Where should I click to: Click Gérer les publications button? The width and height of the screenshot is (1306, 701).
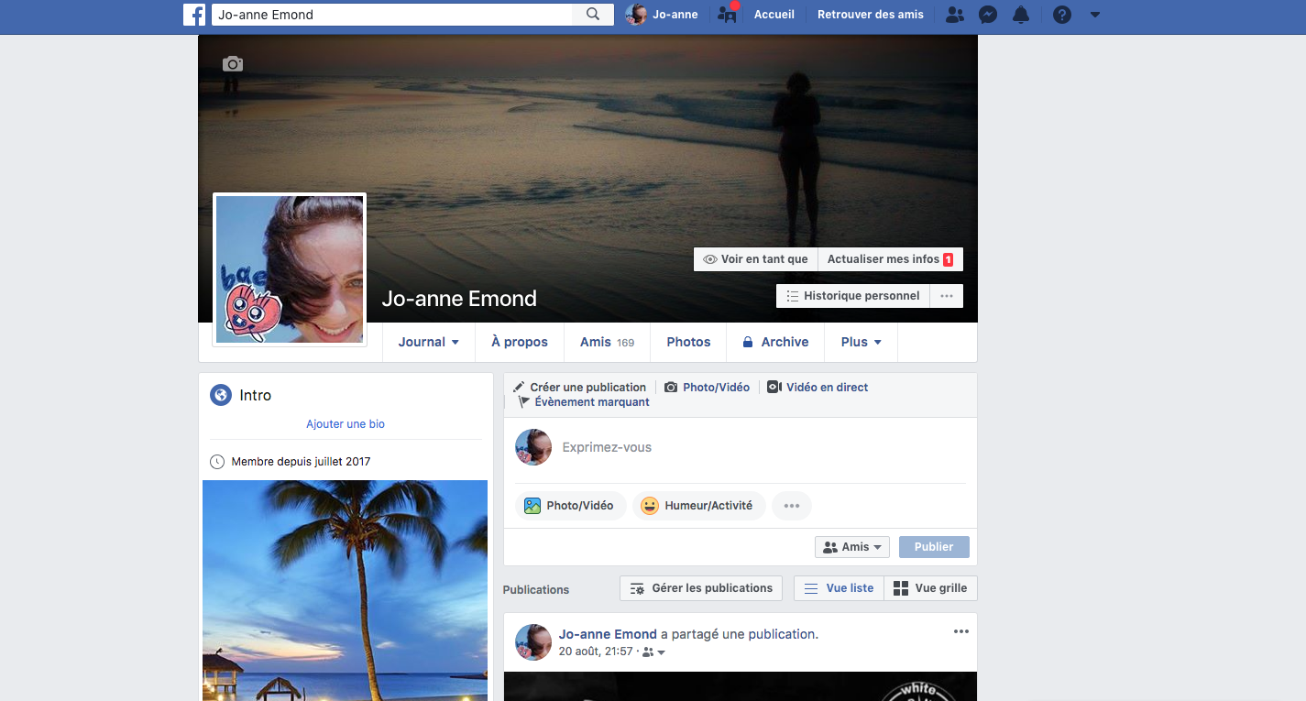tap(701, 588)
